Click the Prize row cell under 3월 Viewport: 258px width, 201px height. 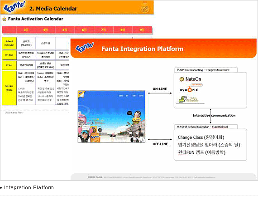pyautogui.click(x=26, y=65)
